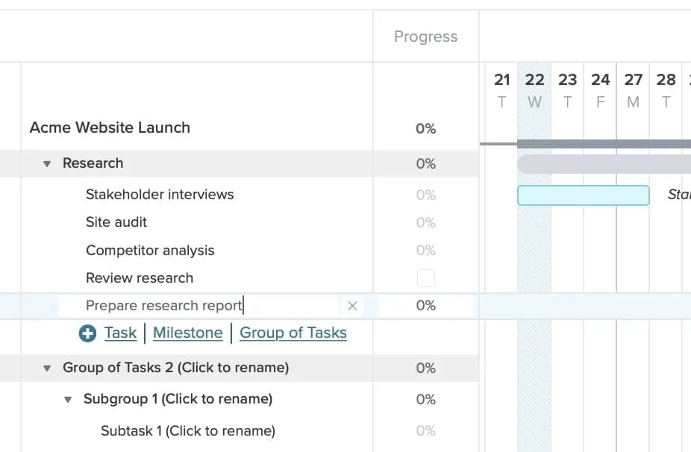Collapse Group of Tasks 2
Screen dimensions: 691x452
[47, 368]
